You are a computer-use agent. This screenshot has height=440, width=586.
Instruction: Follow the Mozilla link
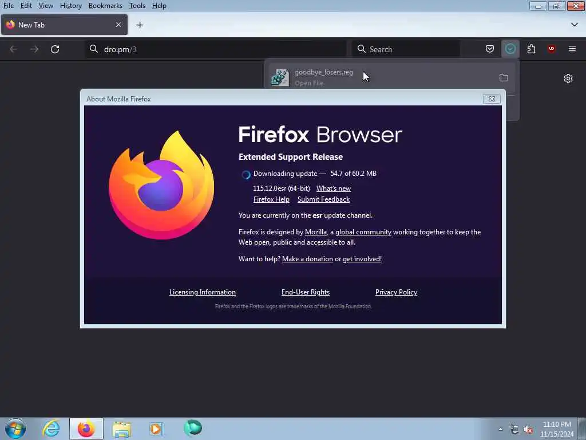pyautogui.click(x=316, y=232)
